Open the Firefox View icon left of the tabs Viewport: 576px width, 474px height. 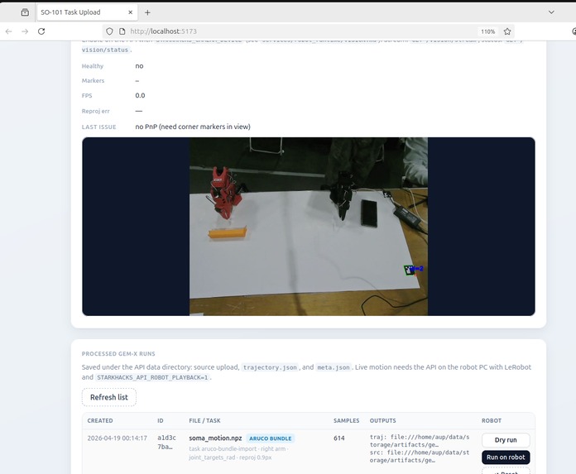pyautogui.click(x=25, y=12)
